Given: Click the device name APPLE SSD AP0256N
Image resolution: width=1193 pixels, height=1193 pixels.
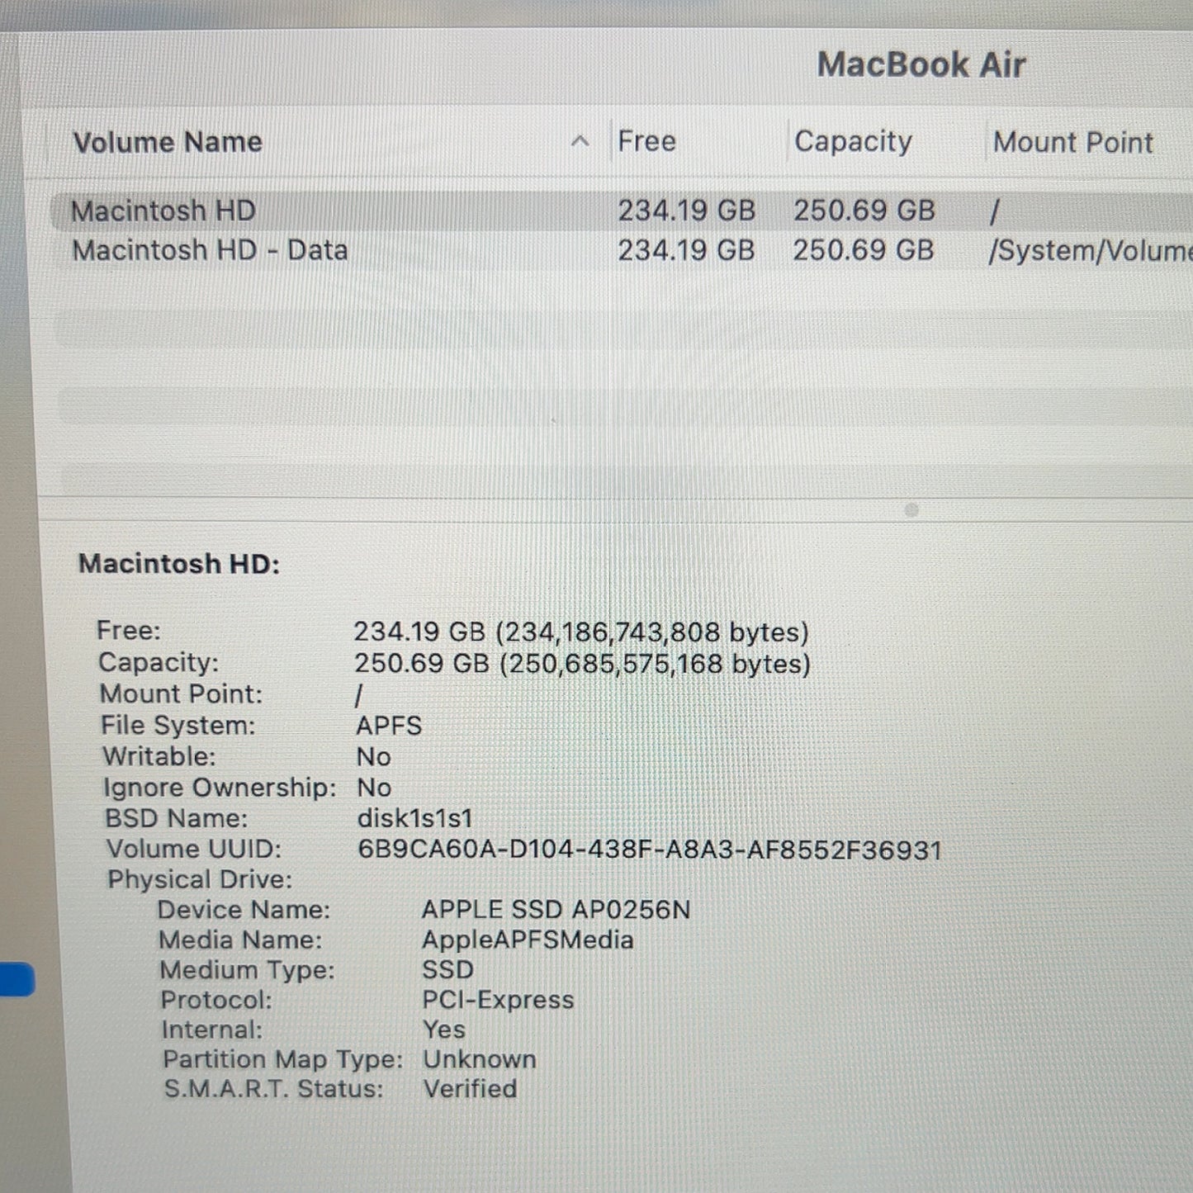Looking at the screenshot, I should coord(556,910).
